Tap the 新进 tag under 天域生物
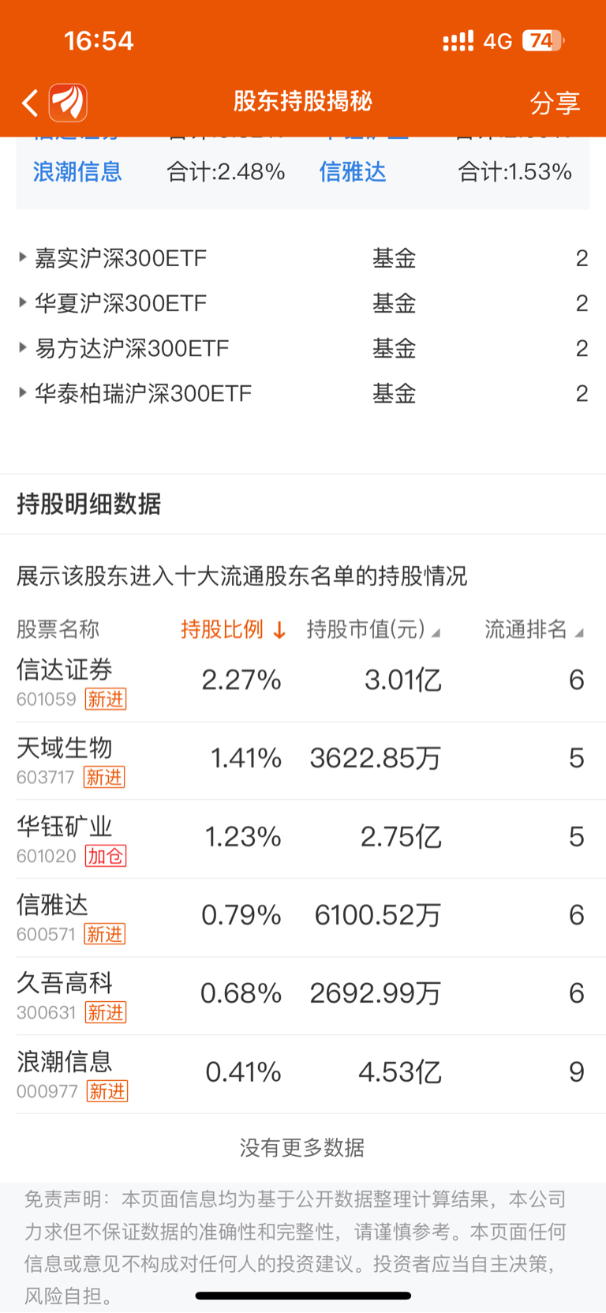Viewport: 606px width, 1313px height. (104, 777)
